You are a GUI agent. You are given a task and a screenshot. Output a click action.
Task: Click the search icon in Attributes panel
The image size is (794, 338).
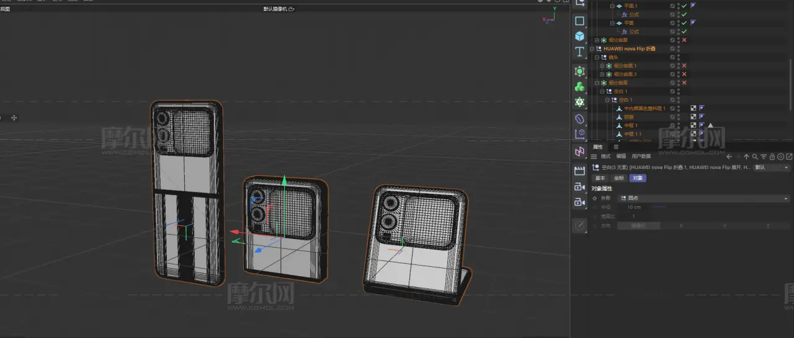pos(755,157)
